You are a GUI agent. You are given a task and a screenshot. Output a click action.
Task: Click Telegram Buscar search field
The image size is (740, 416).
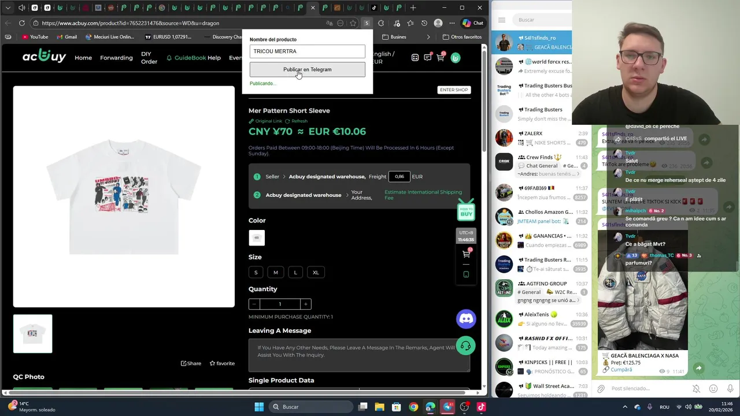[543, 20]
